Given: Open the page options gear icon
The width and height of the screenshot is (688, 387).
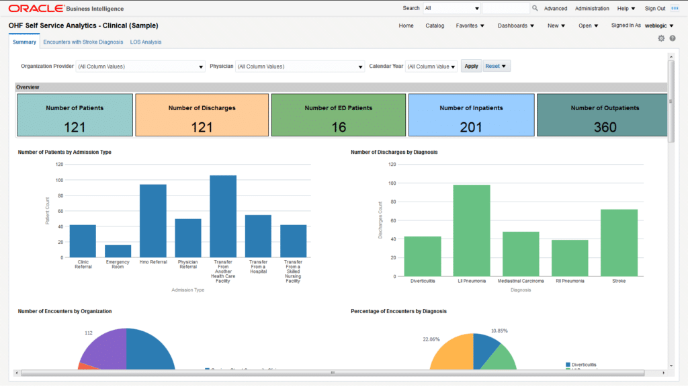Looking at the screenshot, I should (x=661, y=38).
